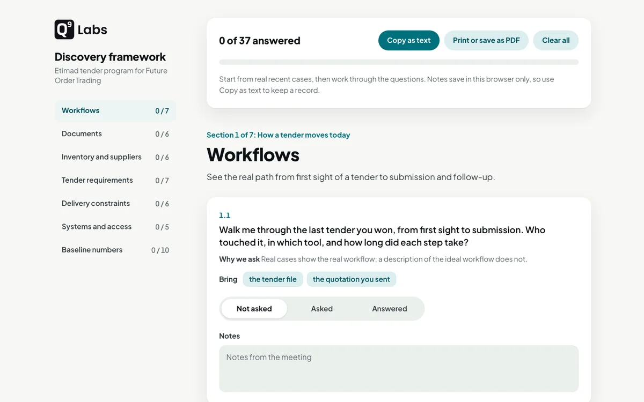Mark question 1.1 as Answered

390,309
